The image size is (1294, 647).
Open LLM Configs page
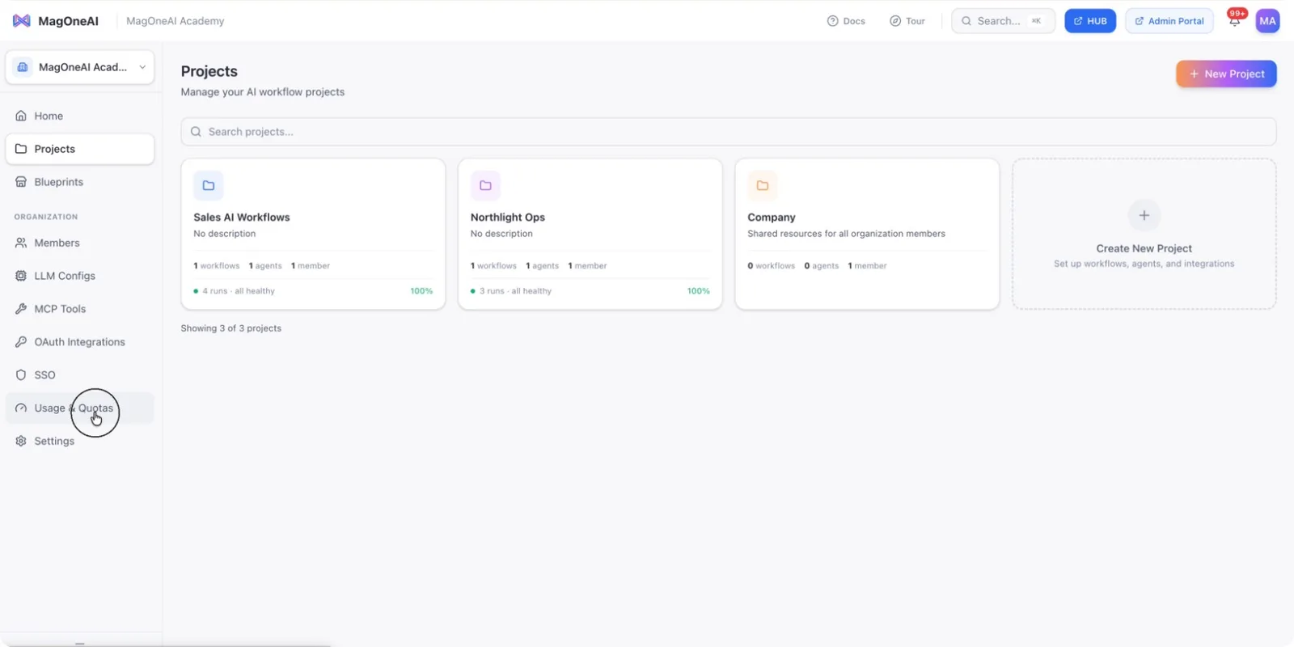80,276
